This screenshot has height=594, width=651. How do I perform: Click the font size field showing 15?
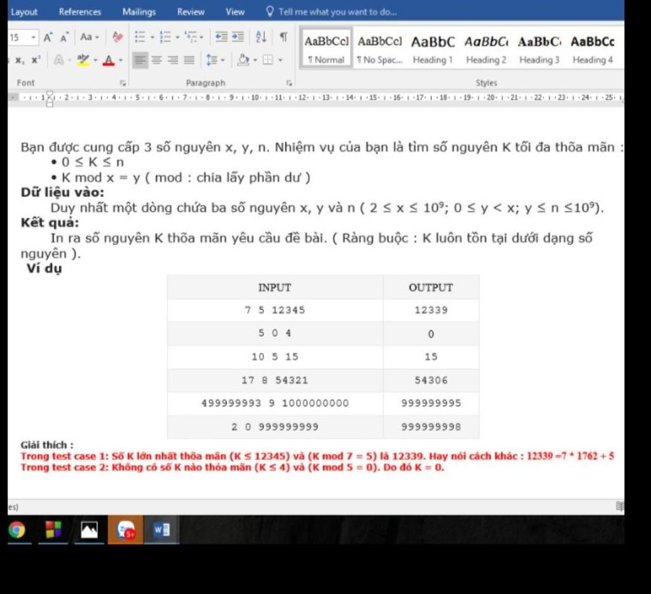pyautogui.click(x=18, y=37)
